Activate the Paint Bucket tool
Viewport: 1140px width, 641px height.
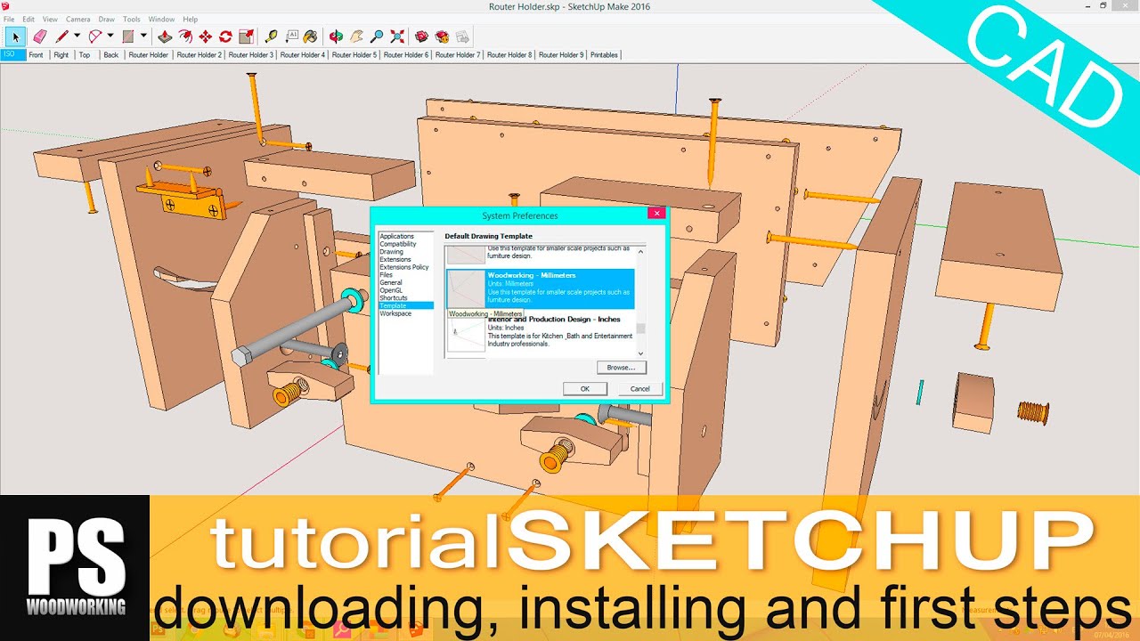(310, 37)
